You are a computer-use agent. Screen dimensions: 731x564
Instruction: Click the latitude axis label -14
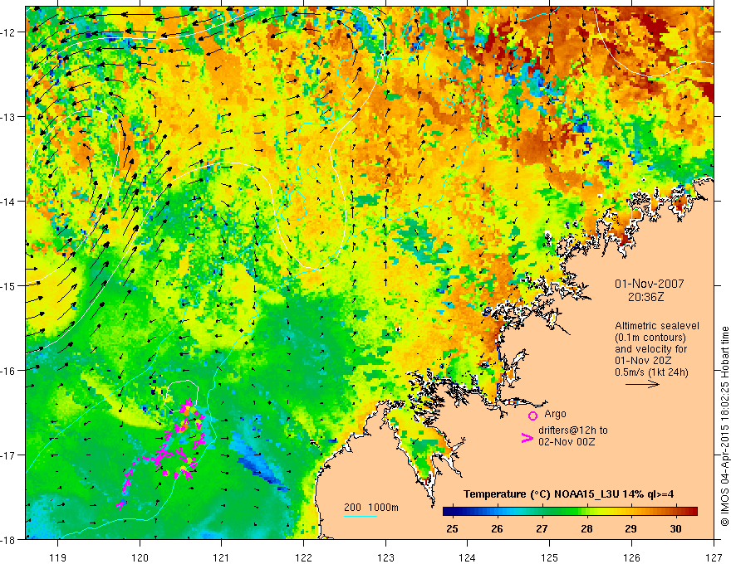pyautogui.click(x=8, y=202)
